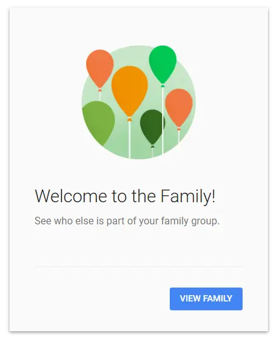The height and width of the screenshot is (340, 273).
Task: Select the Welcome to the Family! heading
Action: coord(125,197)
